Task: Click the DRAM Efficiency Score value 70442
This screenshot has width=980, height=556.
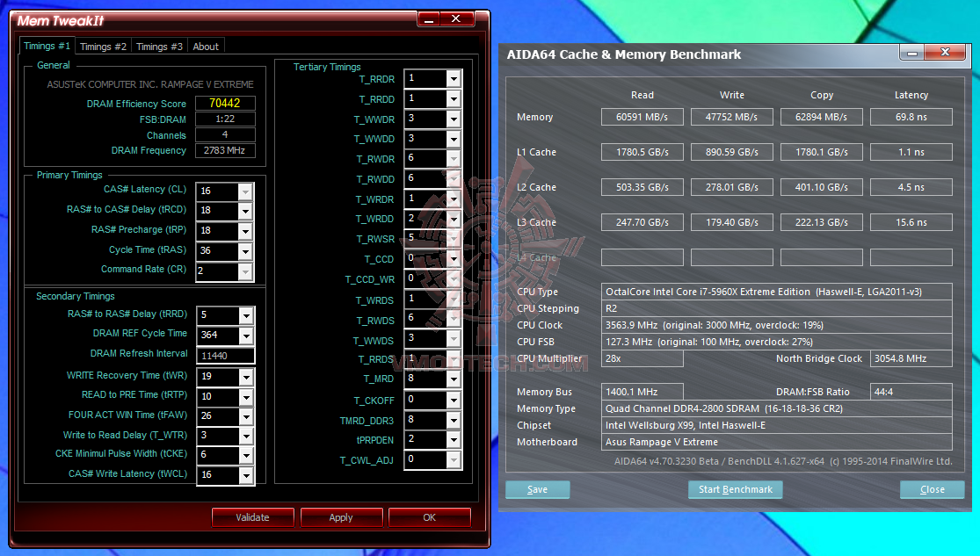Action: pos(225,103)
